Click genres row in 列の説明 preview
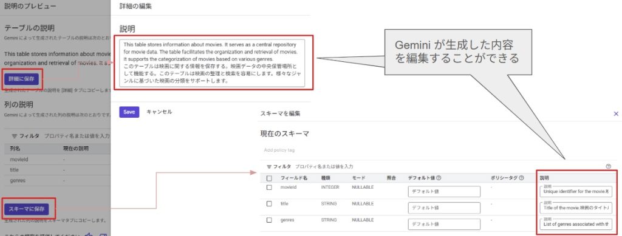 pos(57,181)
